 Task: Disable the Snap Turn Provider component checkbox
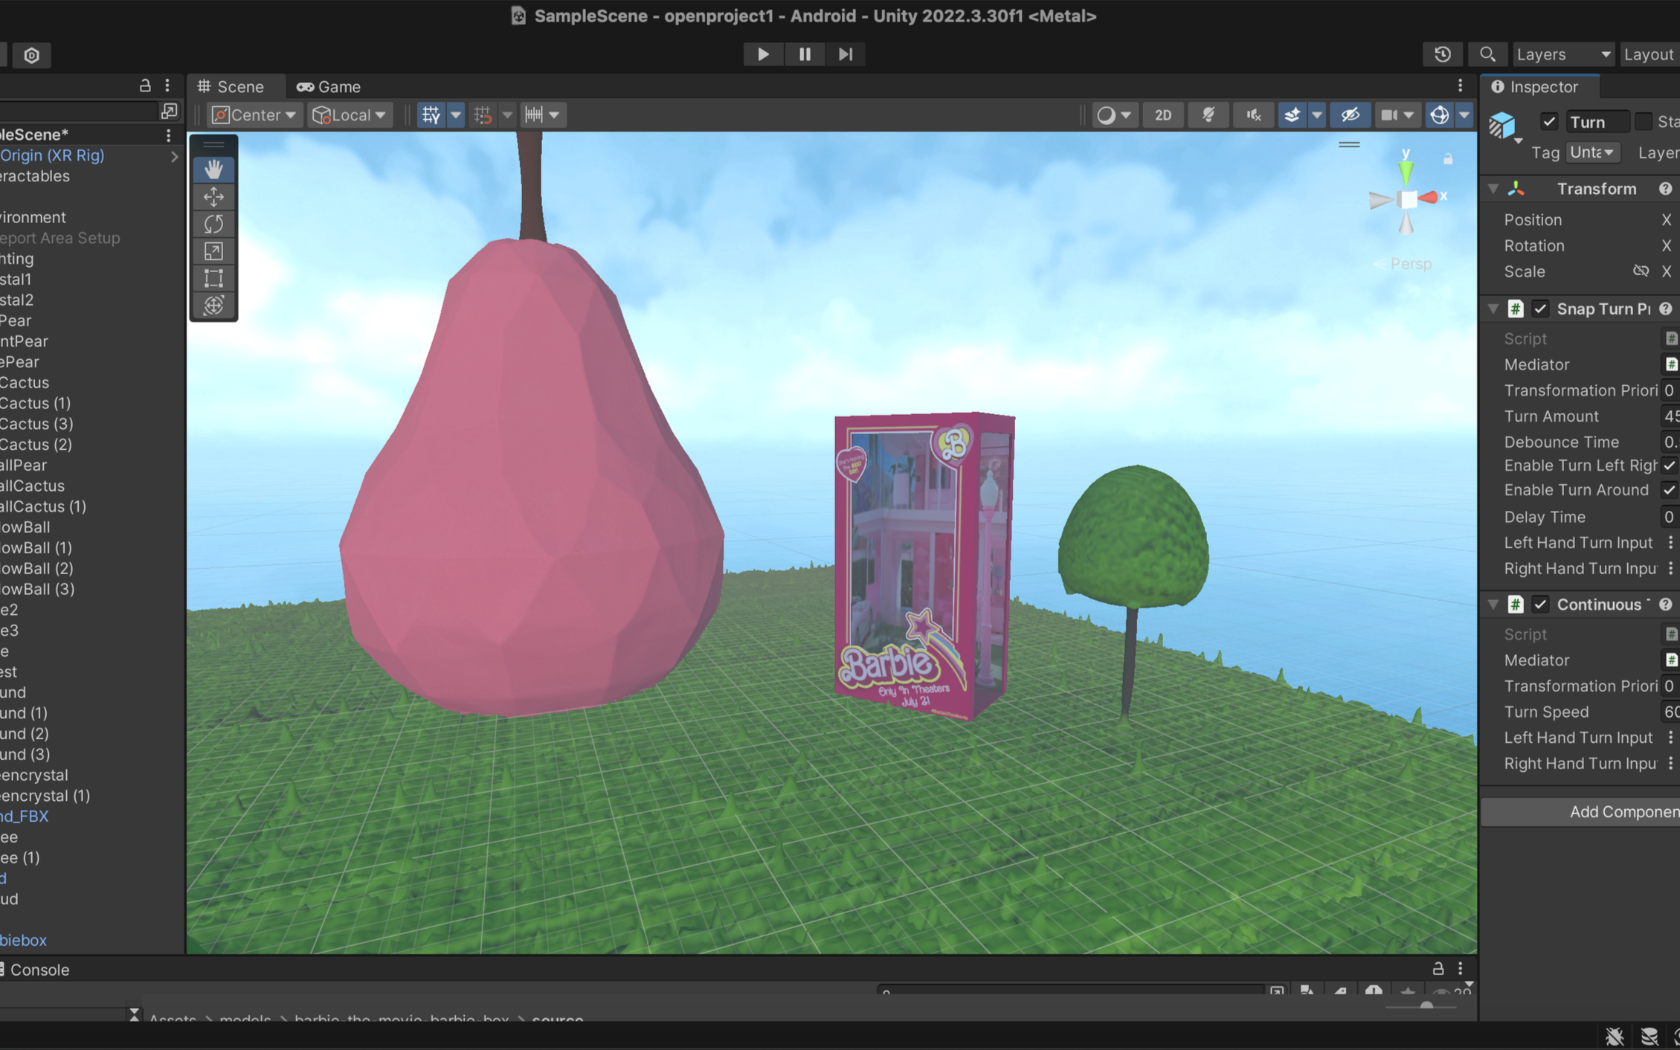tap(1540, 309)
